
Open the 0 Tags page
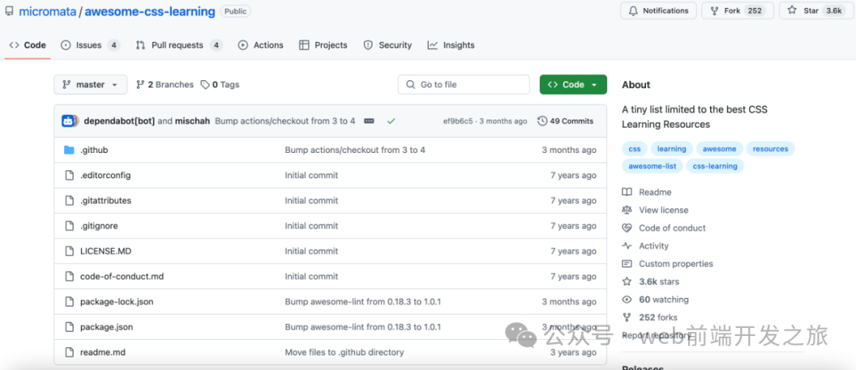pyautogui.click(x=220, y=85)
